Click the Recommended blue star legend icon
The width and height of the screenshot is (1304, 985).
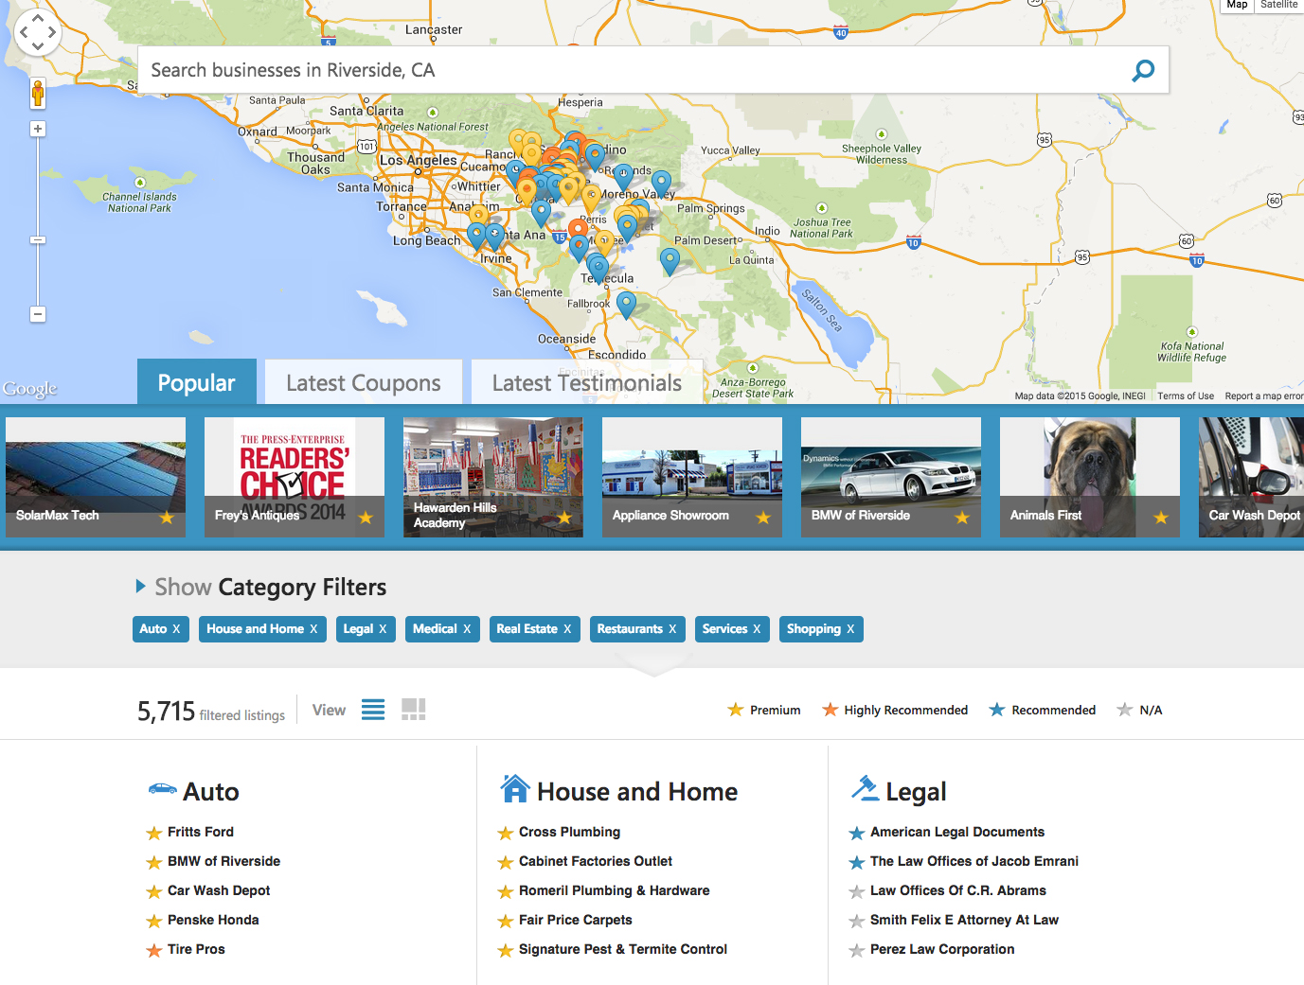[997, 710]
